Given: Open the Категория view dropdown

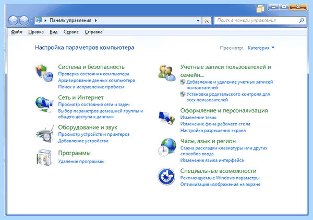Looking at the screenshot, I should 261,48.
